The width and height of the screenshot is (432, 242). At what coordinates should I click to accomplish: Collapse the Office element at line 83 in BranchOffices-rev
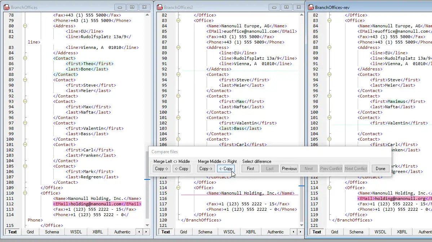click(x=329, y=20)
